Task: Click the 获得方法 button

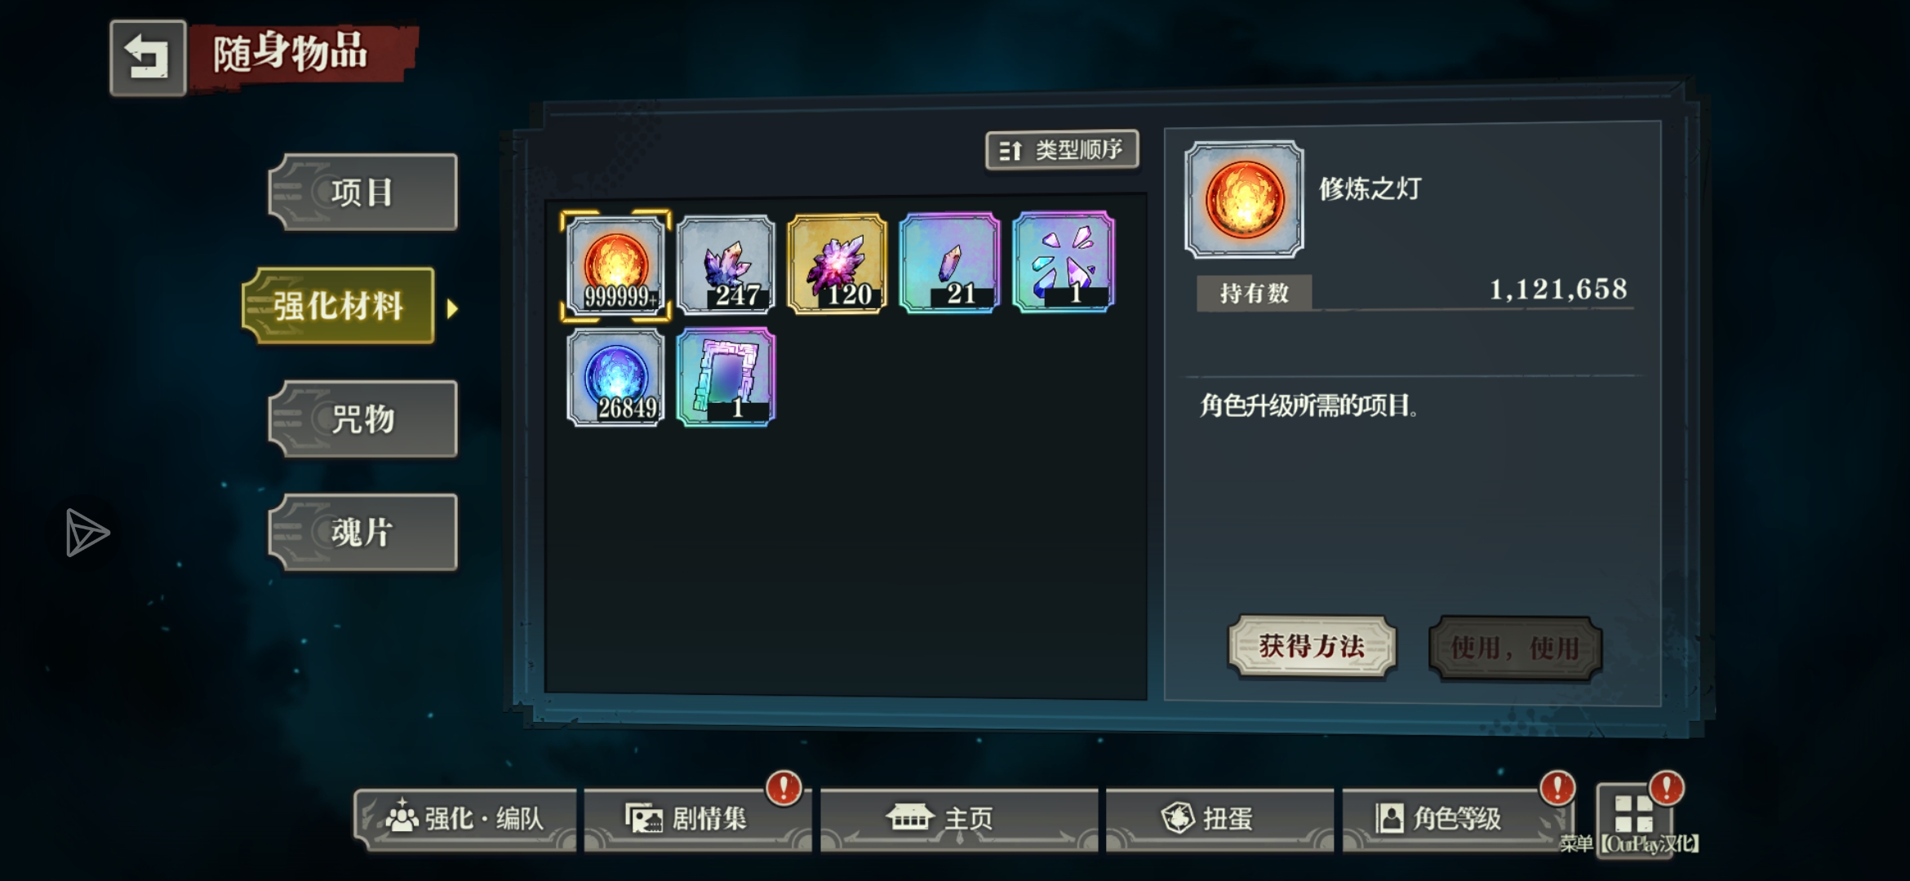Action: click(1312, 647)
